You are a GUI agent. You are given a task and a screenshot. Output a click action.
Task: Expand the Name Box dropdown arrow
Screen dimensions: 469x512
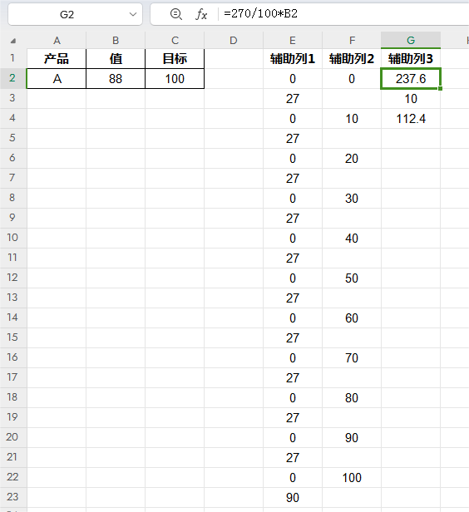click(x=132, y=14)
